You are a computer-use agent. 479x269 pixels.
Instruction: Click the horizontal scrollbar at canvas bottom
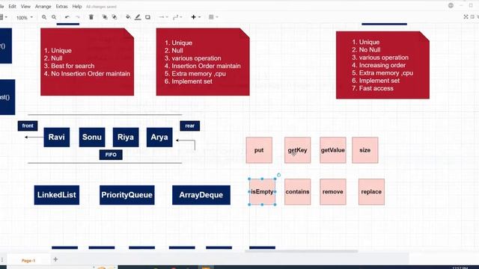301,251
